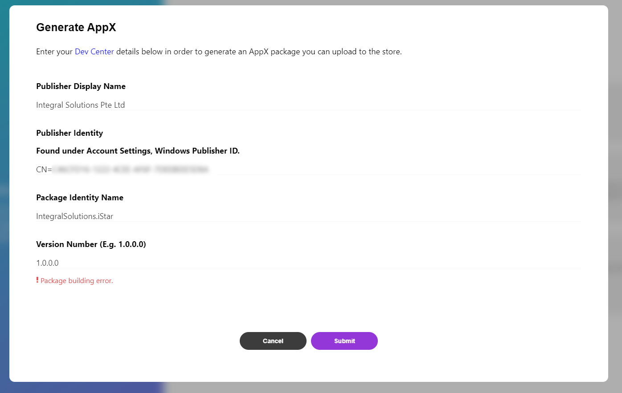This screenshot has width=622, height=393.
Task: Click the 'Version Number (E.g. 1.0.0.0)' label
Action: click(x=91, y=244)
